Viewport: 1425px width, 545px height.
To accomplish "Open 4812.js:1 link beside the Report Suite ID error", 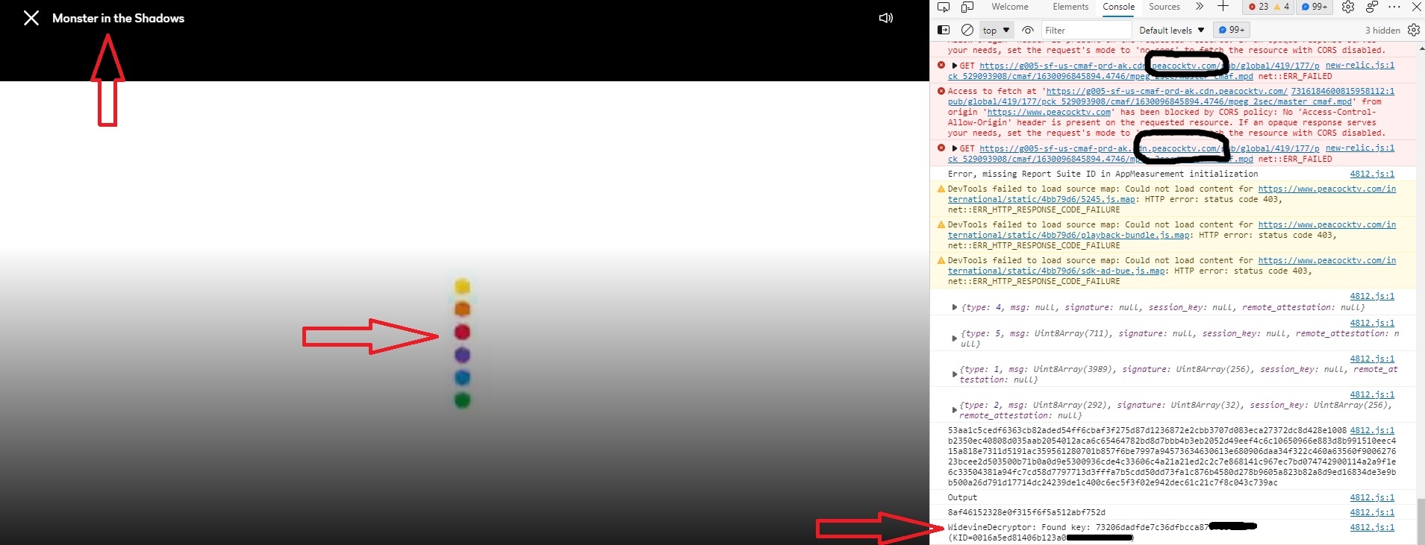I will (1372, 174).
